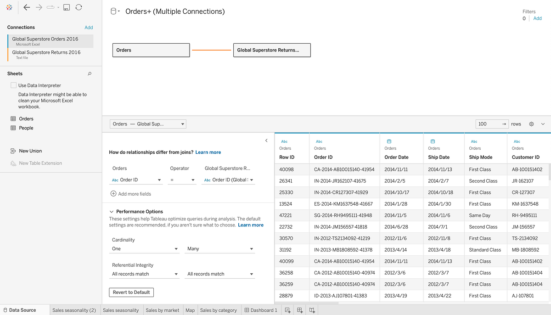
Task: Open the Dashboard 1 tab
Action: 261,310
